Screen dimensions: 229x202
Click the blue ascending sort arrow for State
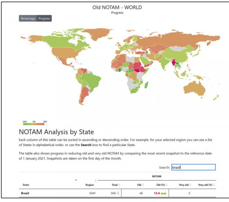pos(76,180)
